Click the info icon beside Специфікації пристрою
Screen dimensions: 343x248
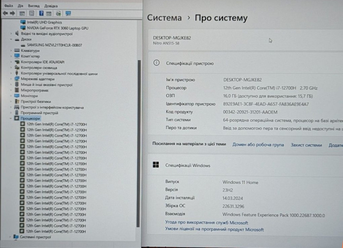(x=156, y=63)
